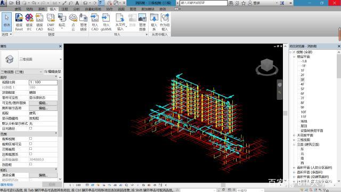Switch to the 注释 (Annotate) ribbon tab
341x192 pixels.
pos(64,9)
